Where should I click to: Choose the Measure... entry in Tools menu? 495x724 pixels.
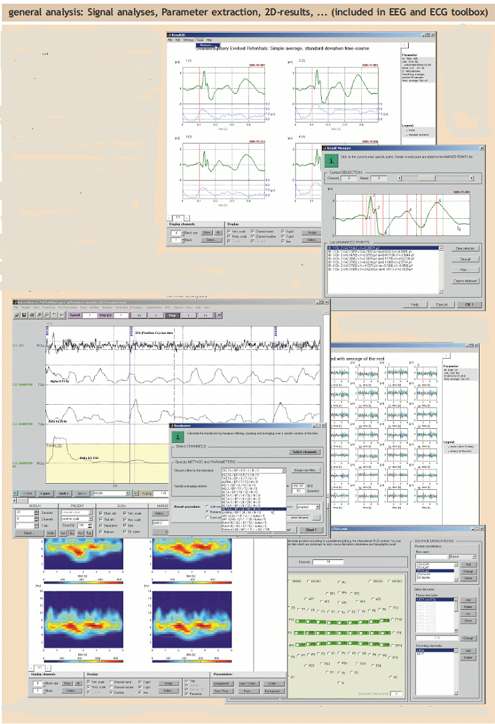[208, 46]
